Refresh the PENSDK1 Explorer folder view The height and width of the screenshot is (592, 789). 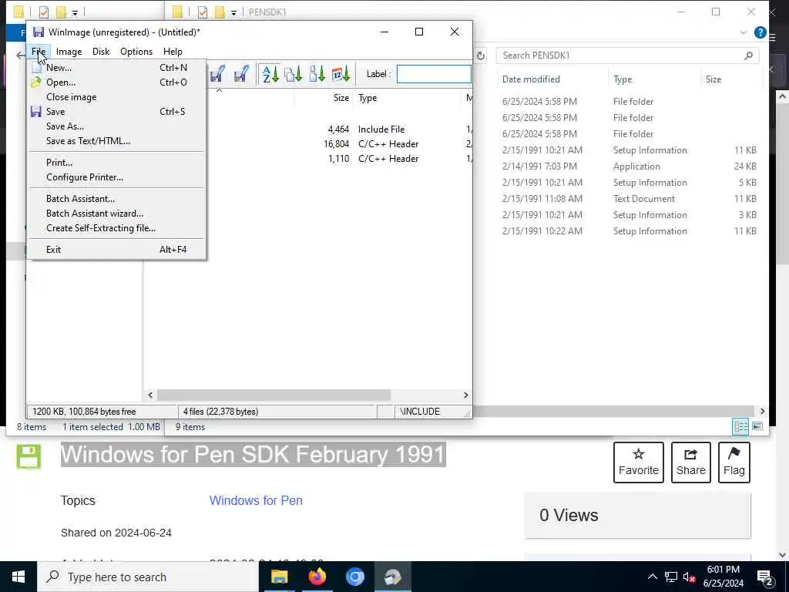click(x=481, y=55)
